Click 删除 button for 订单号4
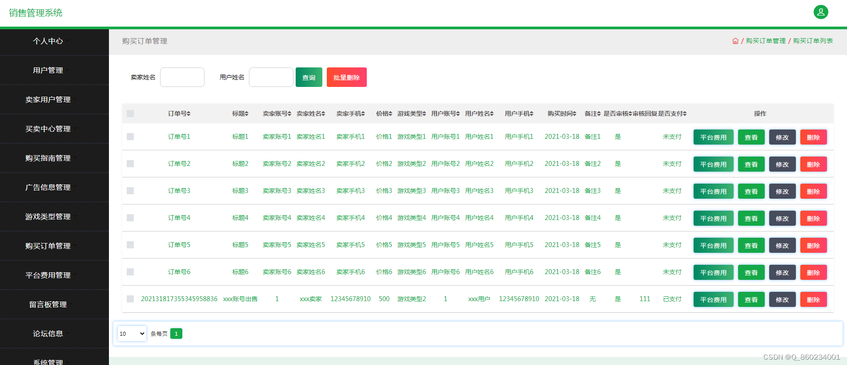 click(x=814, y=218)
